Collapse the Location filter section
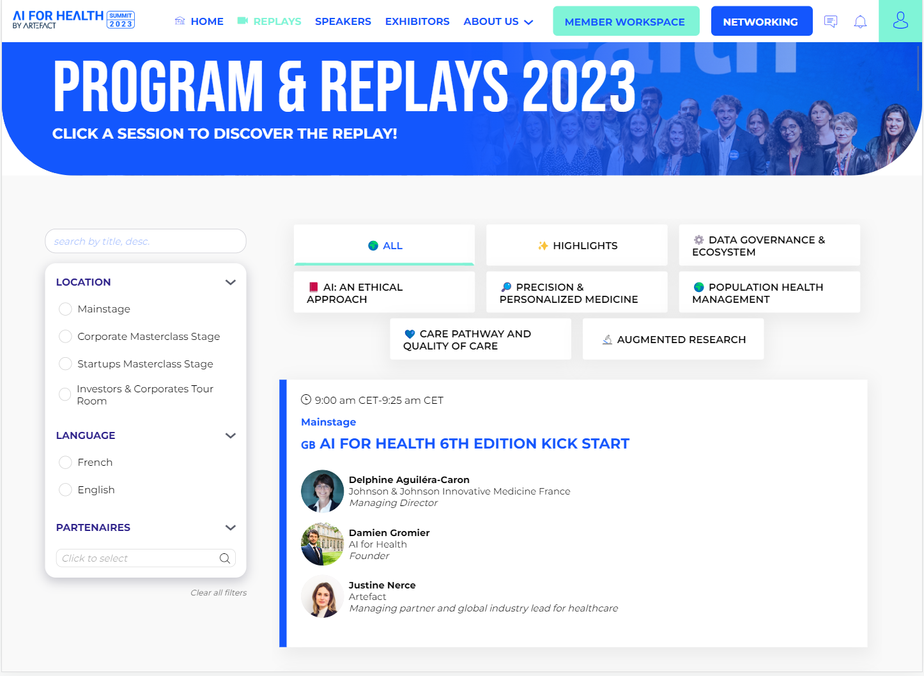The width and height of the screenshot is (924, 676). [231, 282]
